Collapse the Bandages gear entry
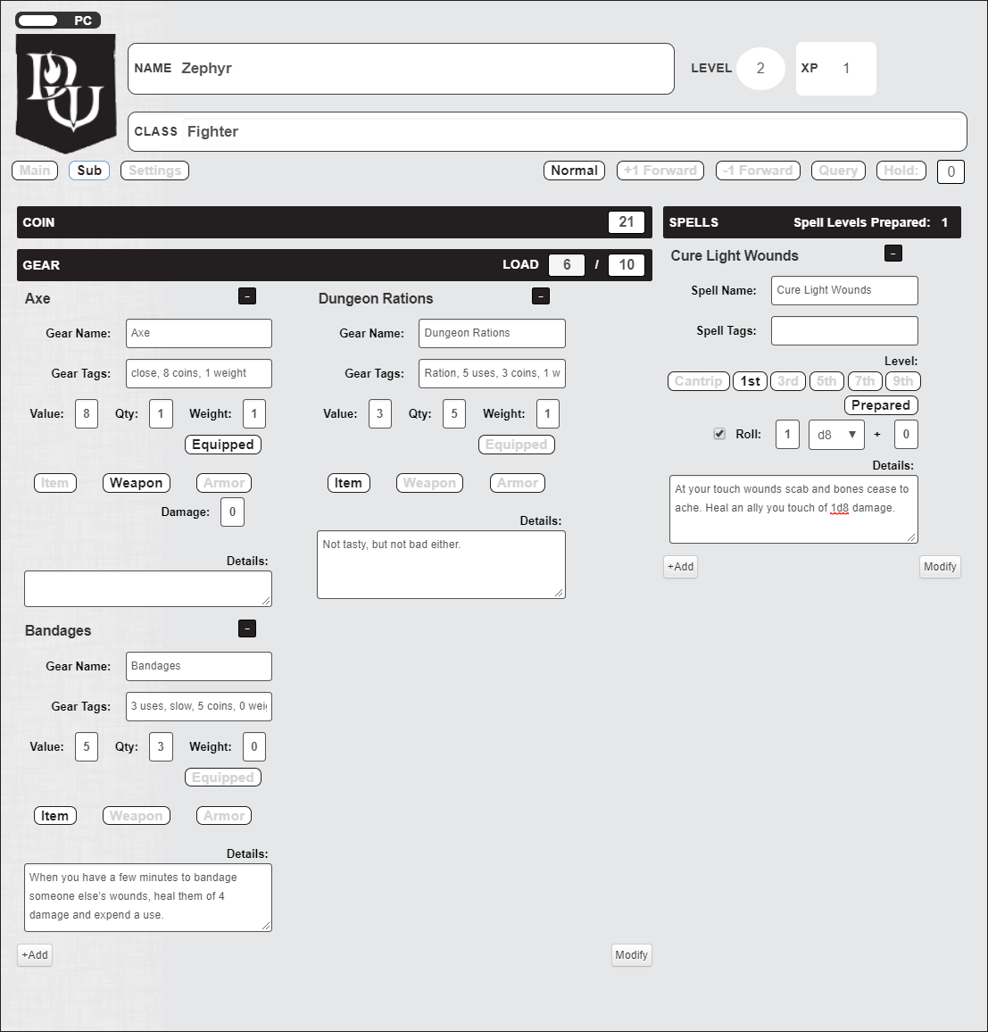The height and width of the screenshot is (1032, 988). [247, 629]
